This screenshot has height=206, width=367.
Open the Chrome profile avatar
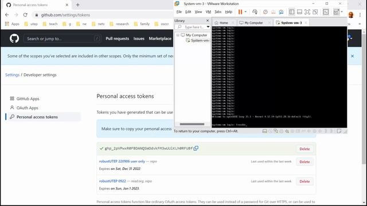(350, 15)
